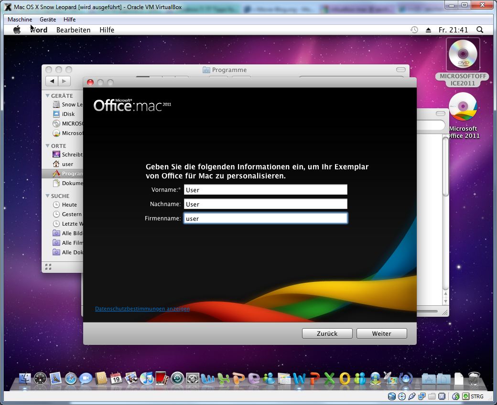Viewport: 497px width, 405px height.
Task: Launch the yellow O Outlook 2011 dock icon
Action: click(345, 378)
